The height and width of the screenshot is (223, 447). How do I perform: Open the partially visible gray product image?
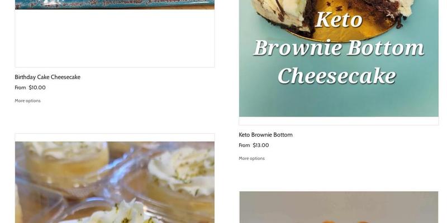coord(339,207)
